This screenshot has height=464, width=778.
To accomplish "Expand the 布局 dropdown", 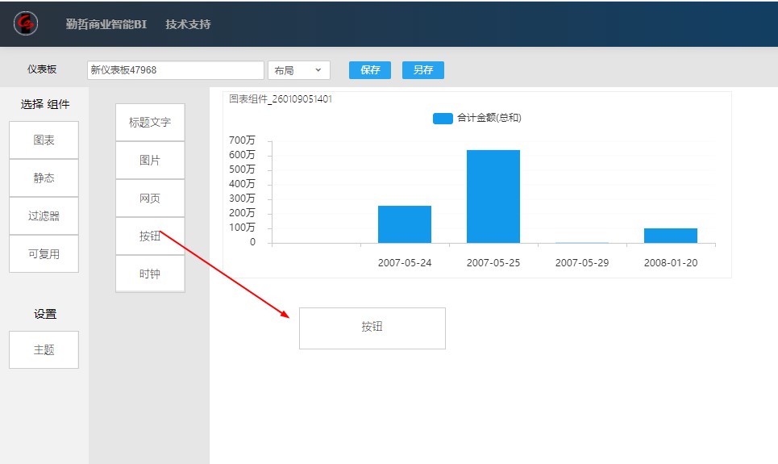I will (x=298, y=70).
